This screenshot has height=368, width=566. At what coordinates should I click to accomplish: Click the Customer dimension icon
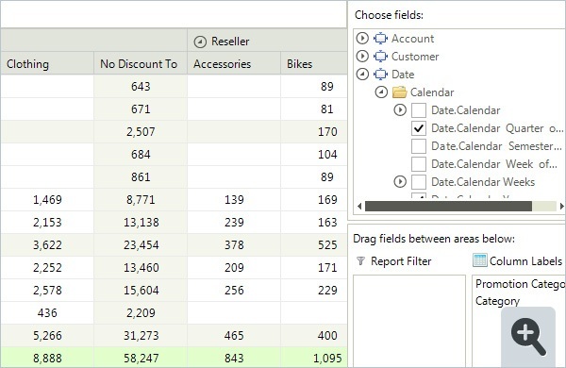380,57
